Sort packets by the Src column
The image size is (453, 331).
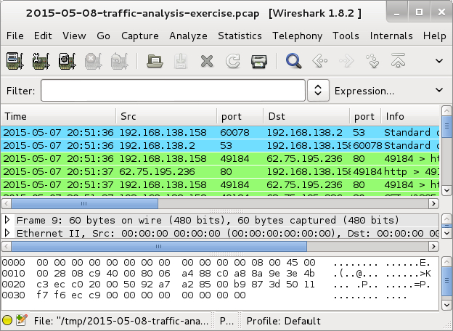pyautogui.click(x=166, y=116)
